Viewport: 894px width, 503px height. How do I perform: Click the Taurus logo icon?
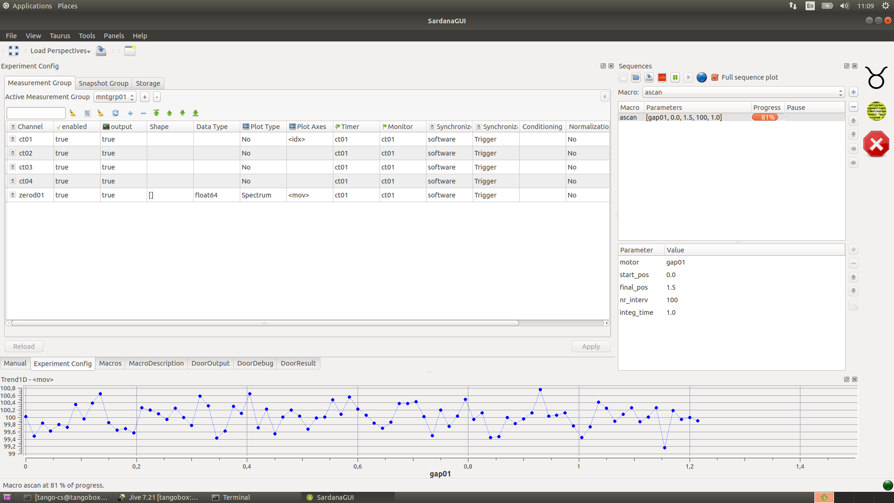[876, 77]
